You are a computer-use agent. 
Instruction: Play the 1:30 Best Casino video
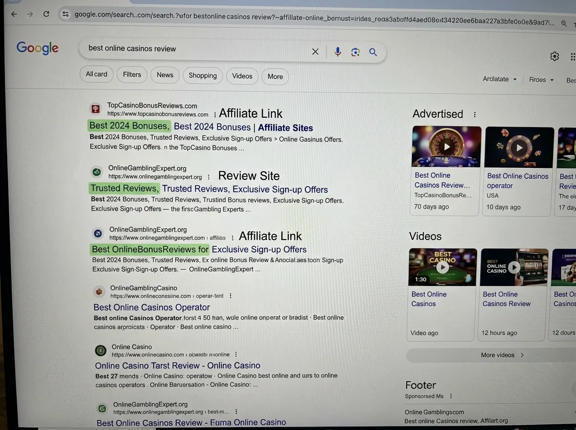point(443,267)
